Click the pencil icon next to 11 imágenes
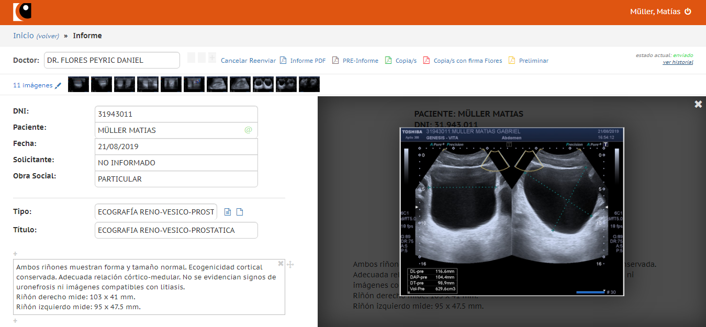The image size is (706, 327). [x=58, y=86]
